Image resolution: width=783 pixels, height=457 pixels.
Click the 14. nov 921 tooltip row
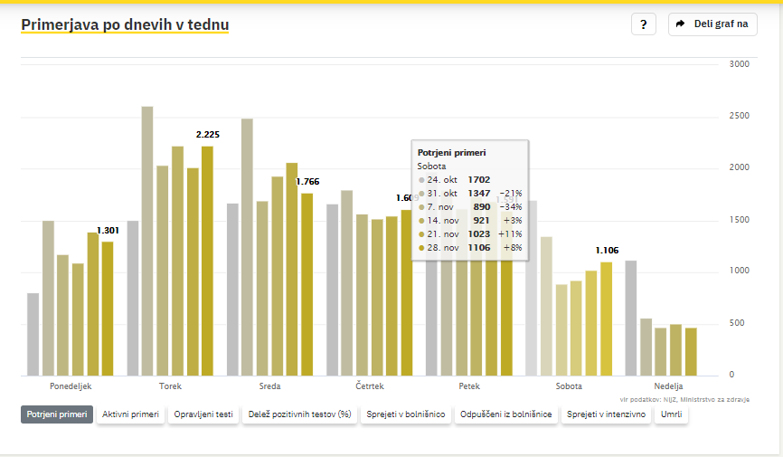[470, 220]
